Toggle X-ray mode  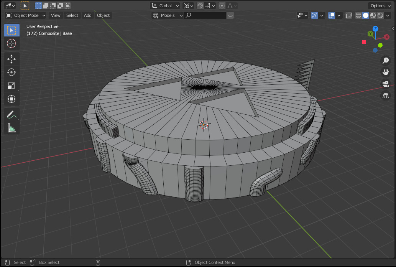(349, 15)
